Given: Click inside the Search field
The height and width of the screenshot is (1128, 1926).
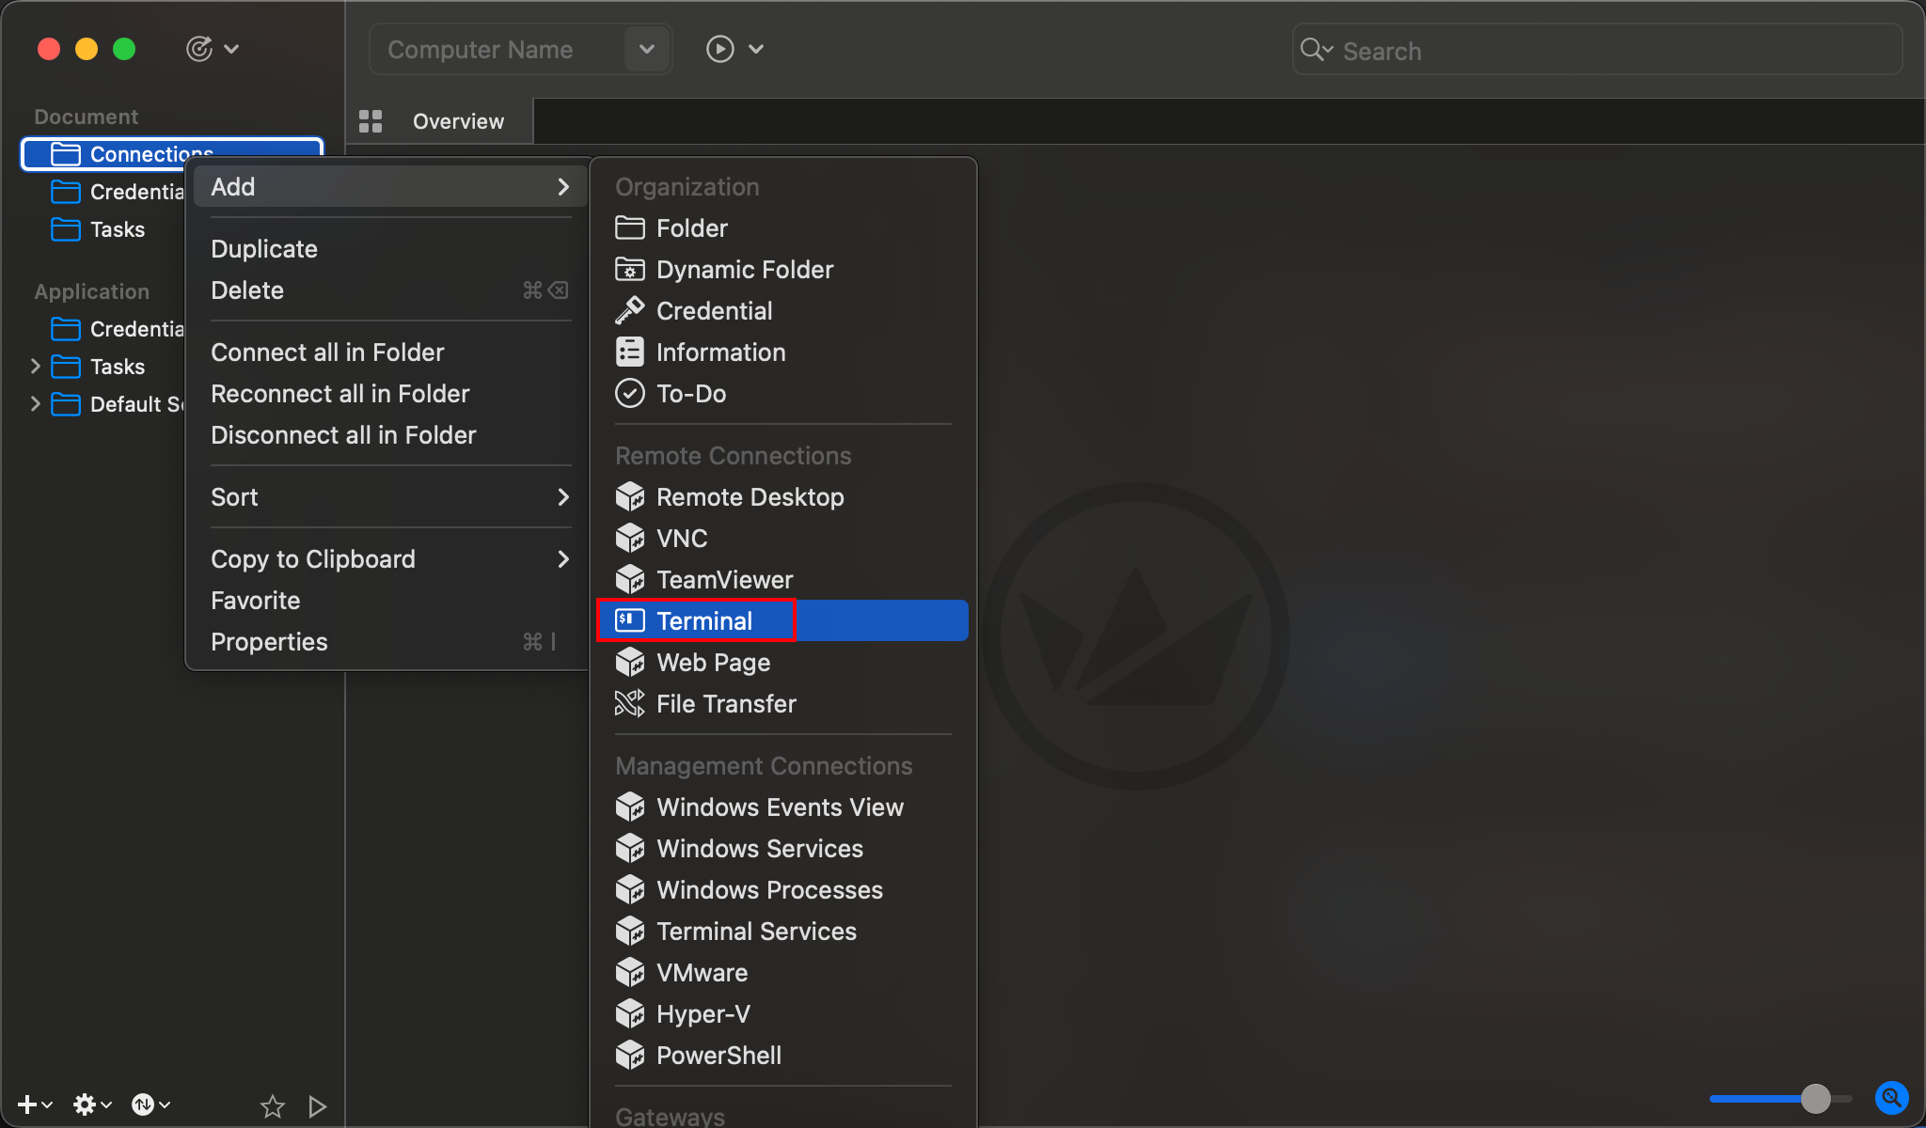Looking at the screenshot, I should (x=1599, y=50).
